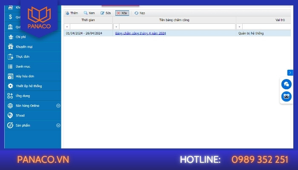This screenshot has width=298, height=170.
Task: Click the bank building sidebar icon
Action: pyautogui.click(x=11, y=27)
